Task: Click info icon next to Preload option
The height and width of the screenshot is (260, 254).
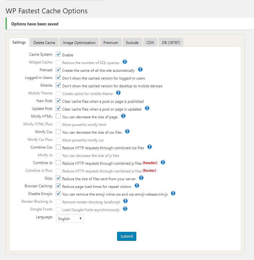Action: [140, 69]
